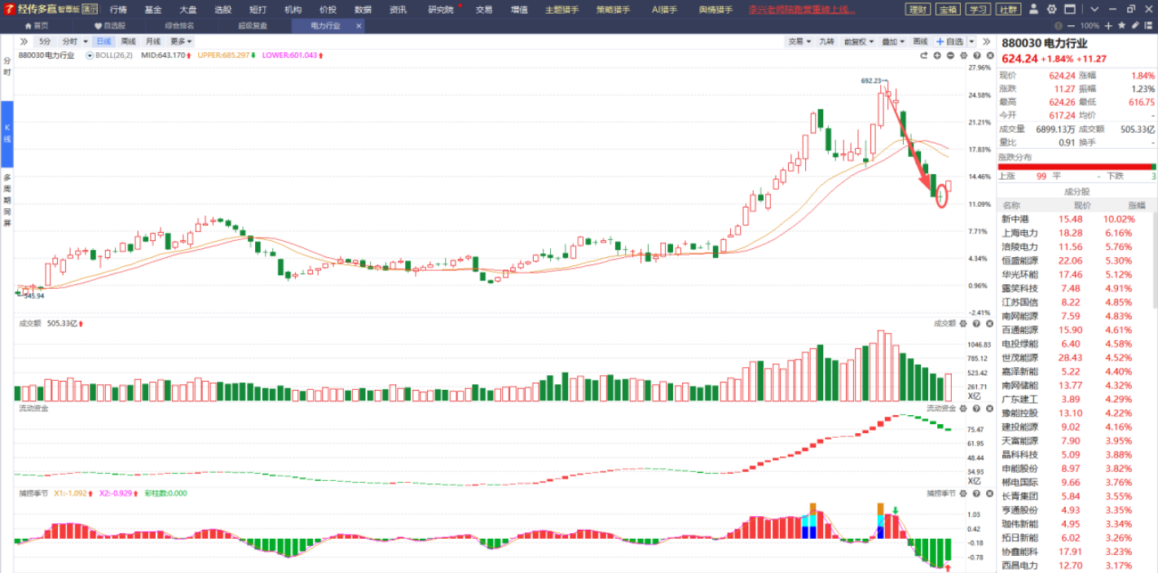This screenshot has width=1158, height=573.
Task: Click the 李兴老师 promotional red link
Action: (802, 10)
